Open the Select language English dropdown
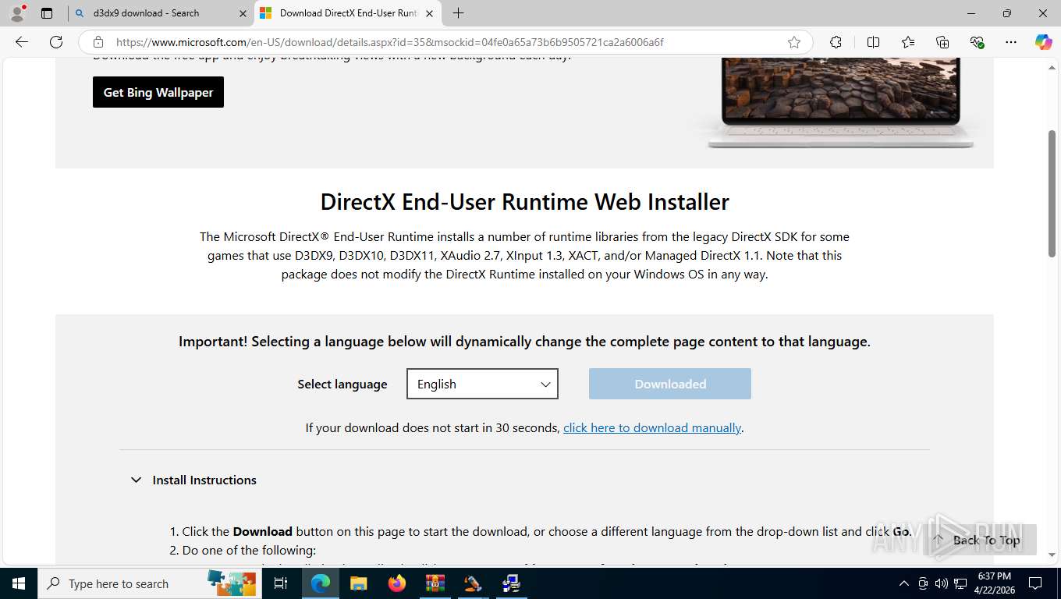The image size is (1061, 599). [x=482, y=384]
